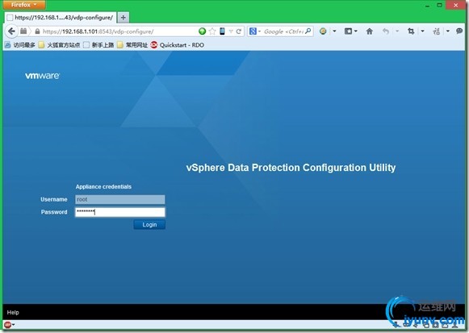Open a new tab with plus button
Image resolution: width=469 pixels, height=333 pixels.
pos(124,18)
